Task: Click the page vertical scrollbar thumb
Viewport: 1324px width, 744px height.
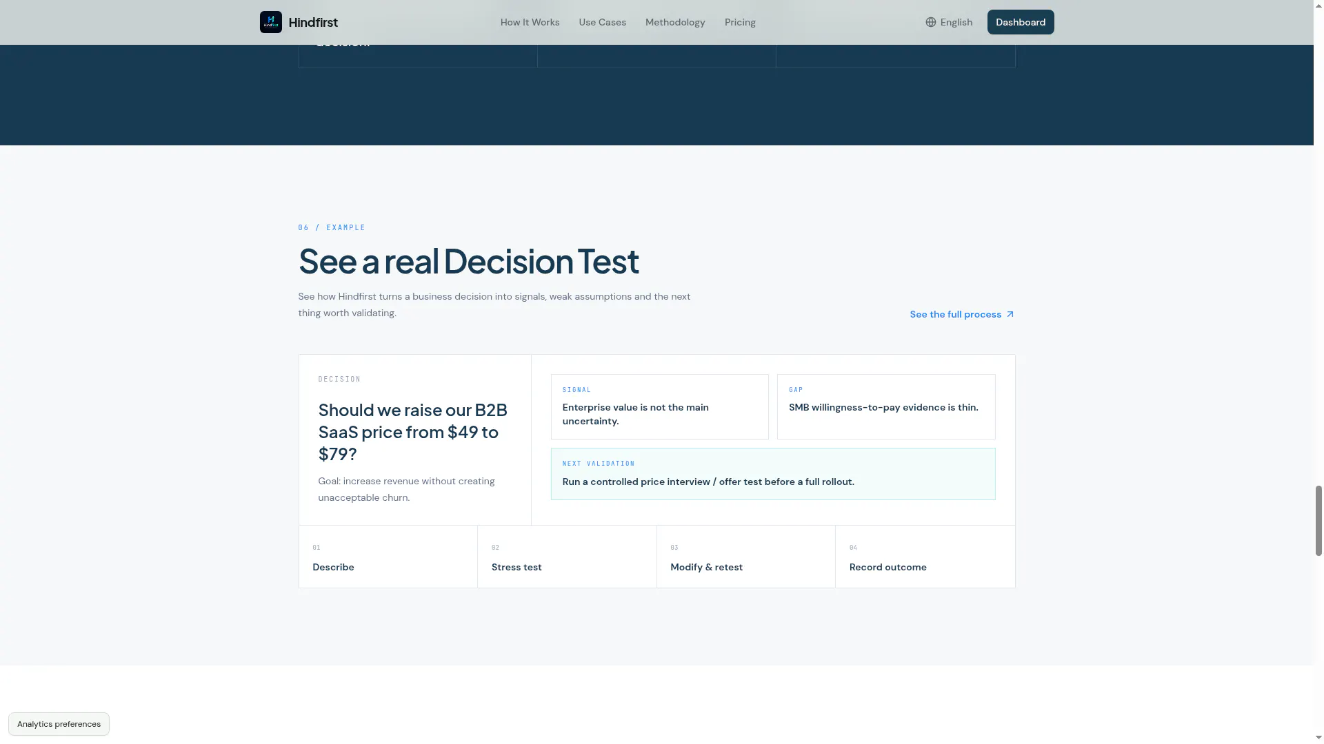Action: 1318,521
